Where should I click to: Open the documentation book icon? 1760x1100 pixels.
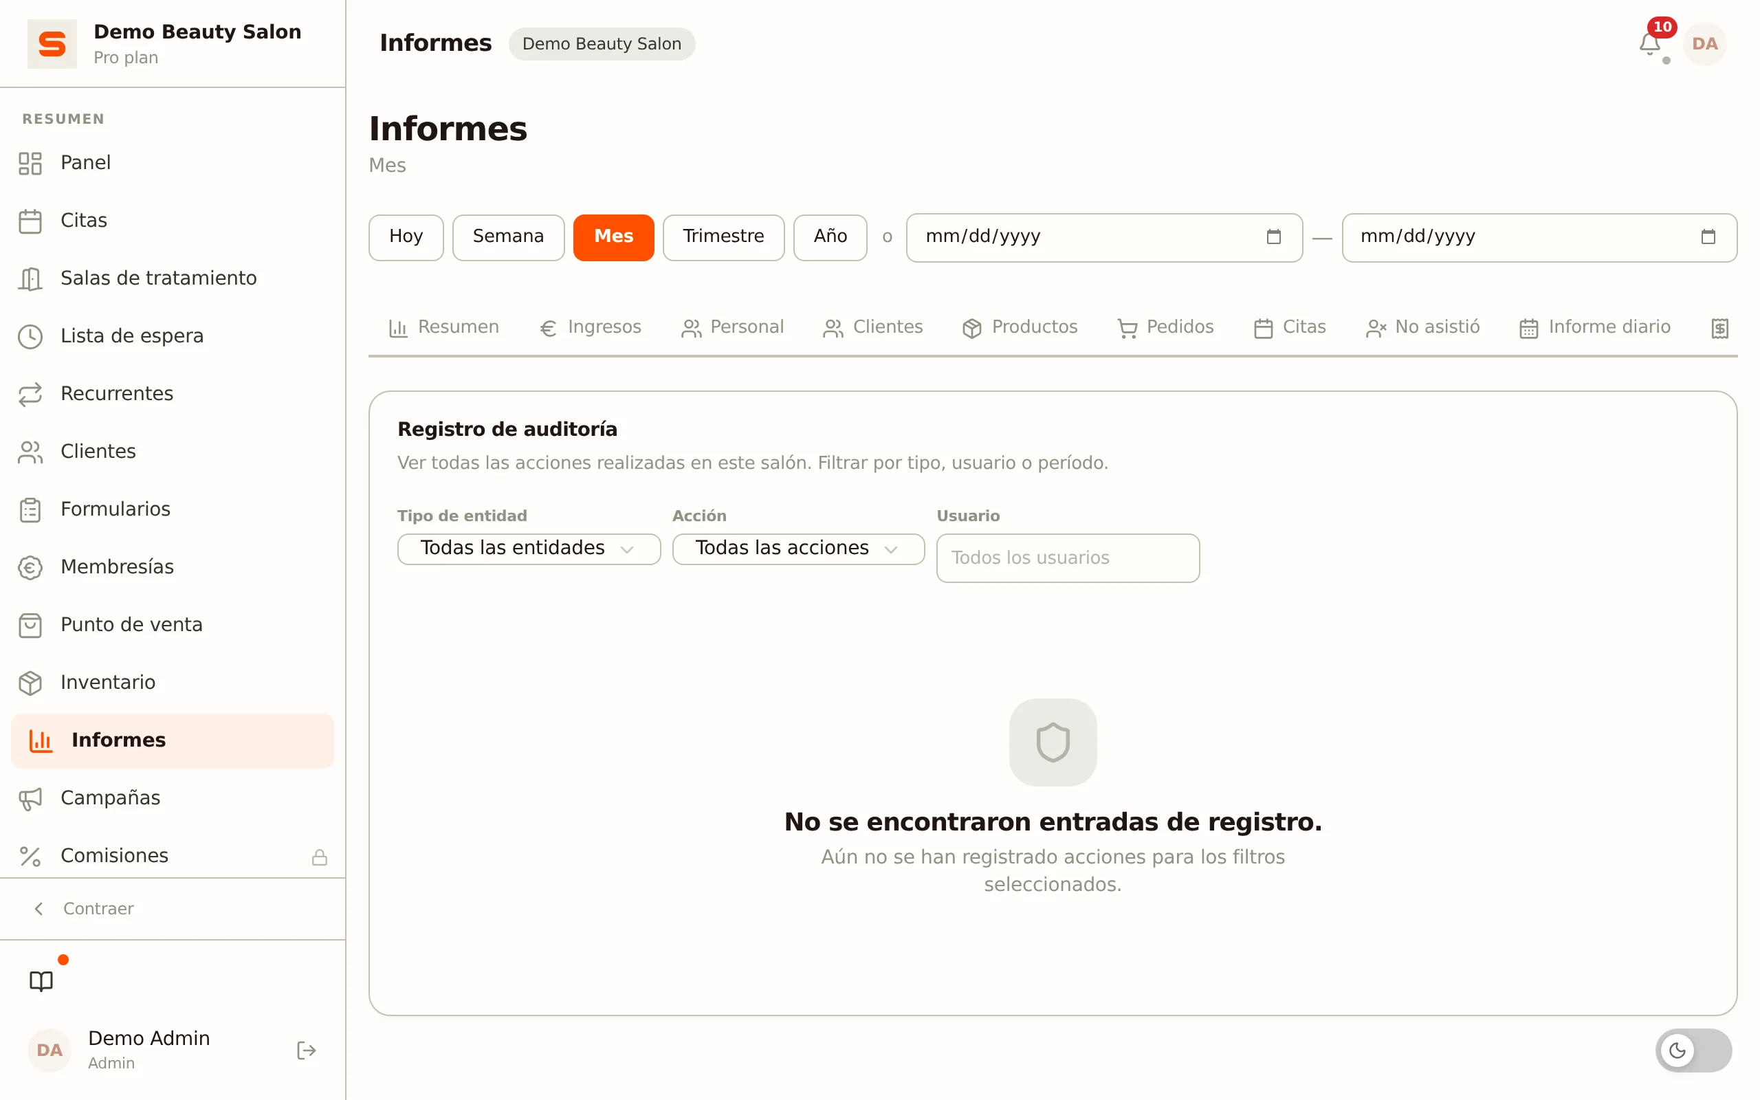click(41, 980)
